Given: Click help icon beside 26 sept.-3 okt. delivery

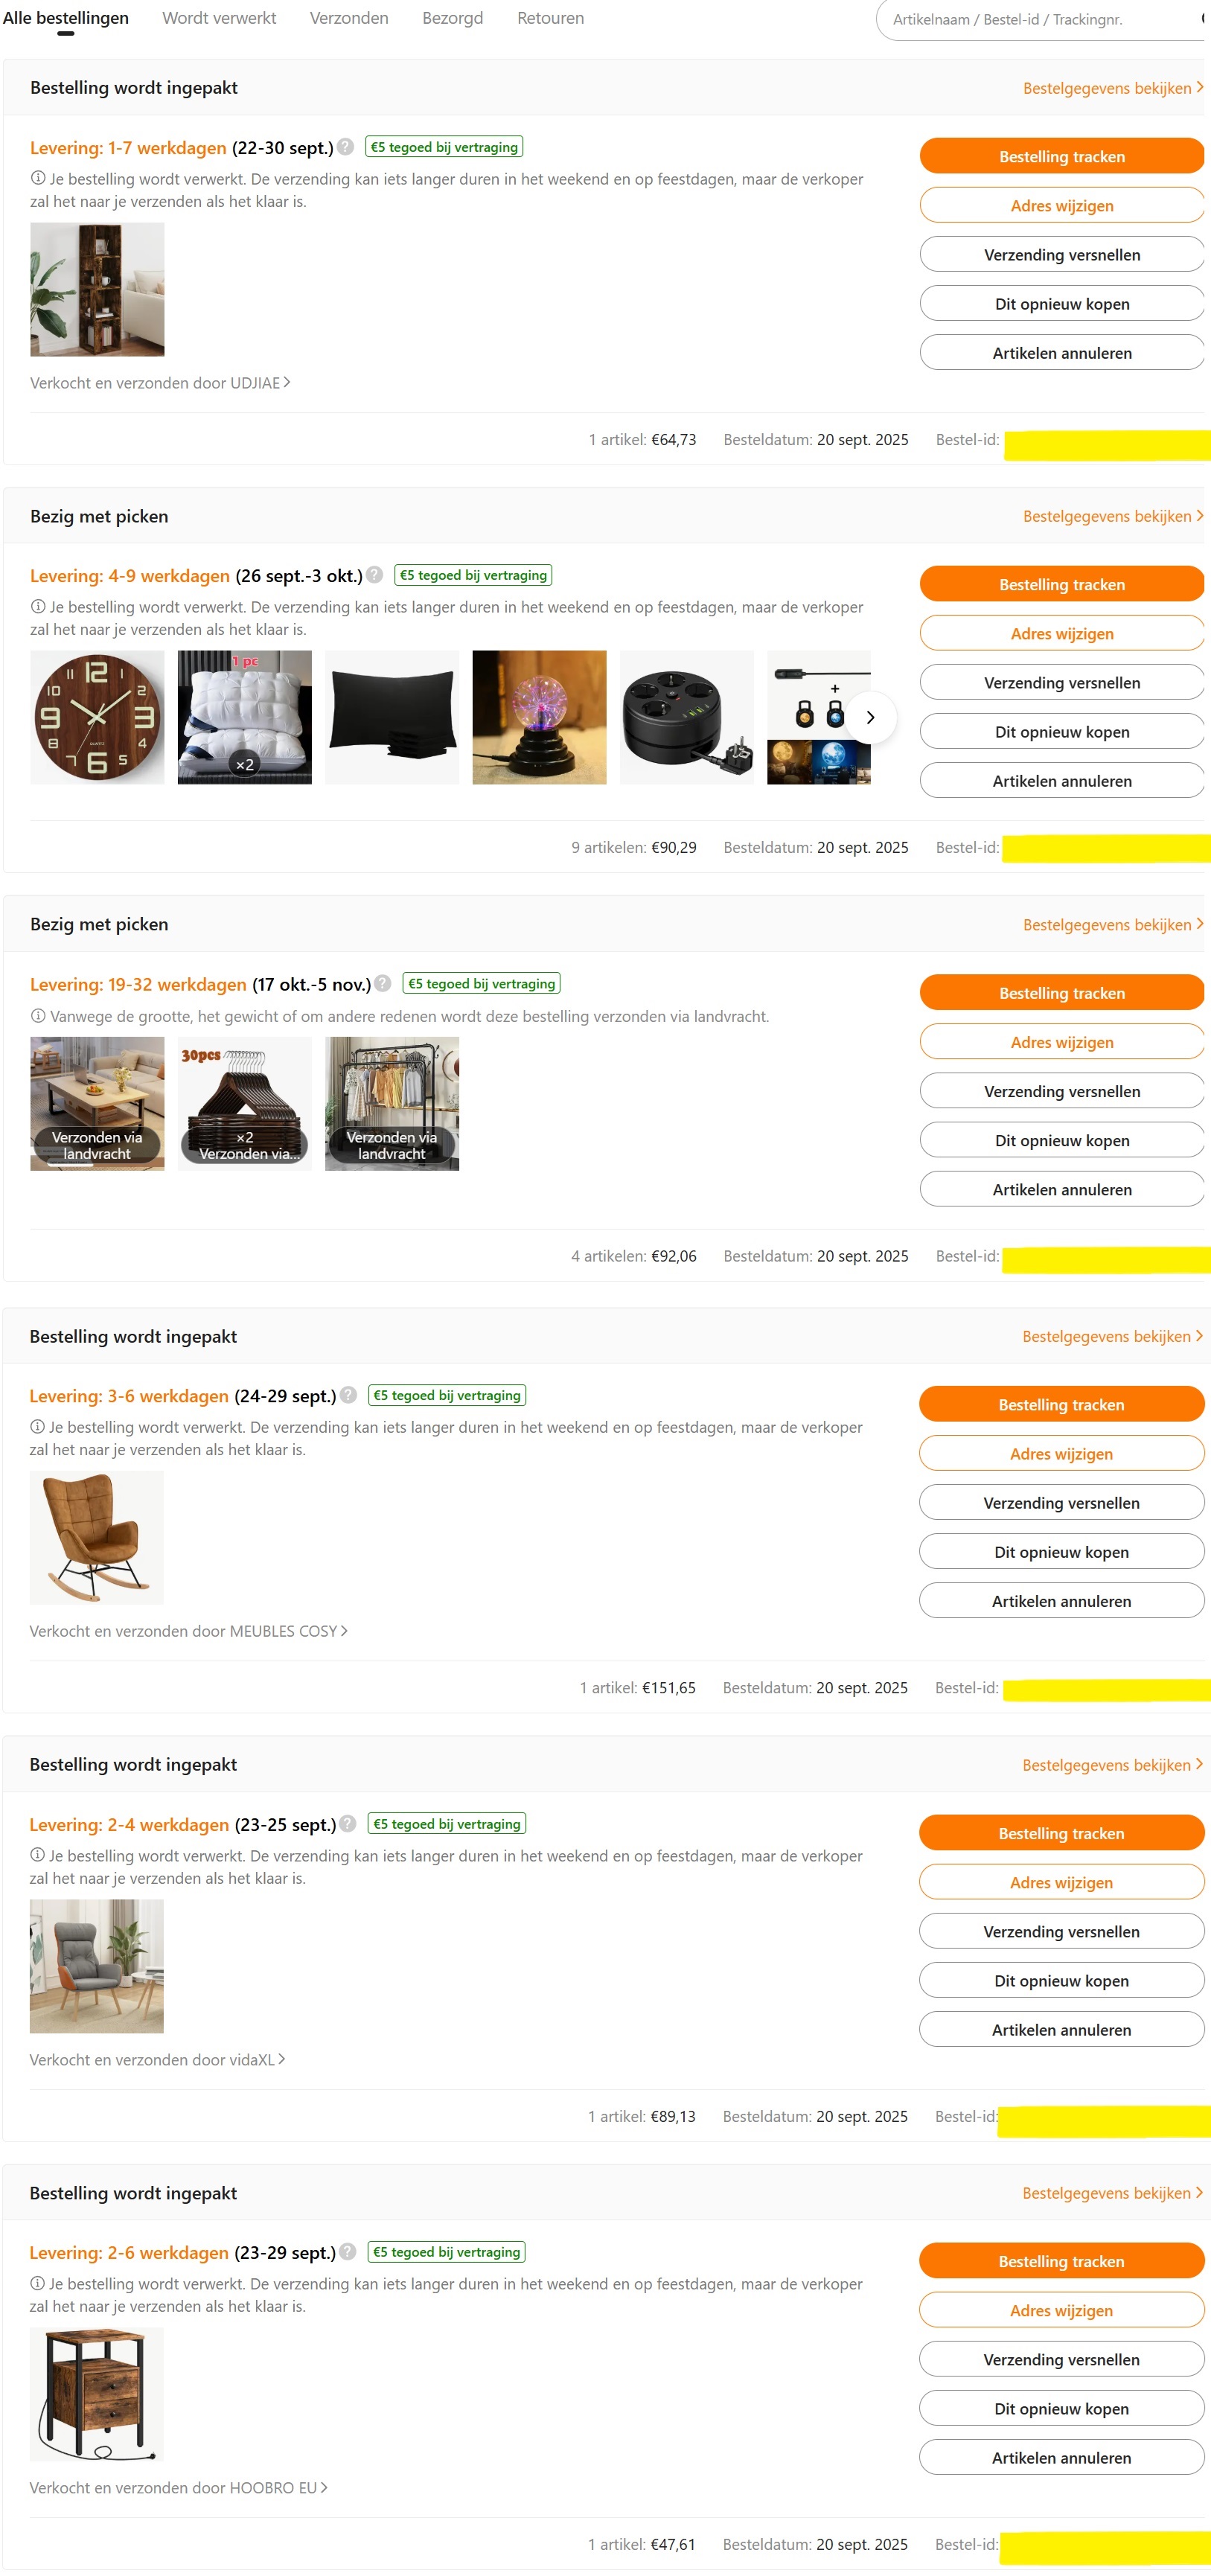Looking at the screenshot, I should tap(374, 575).
